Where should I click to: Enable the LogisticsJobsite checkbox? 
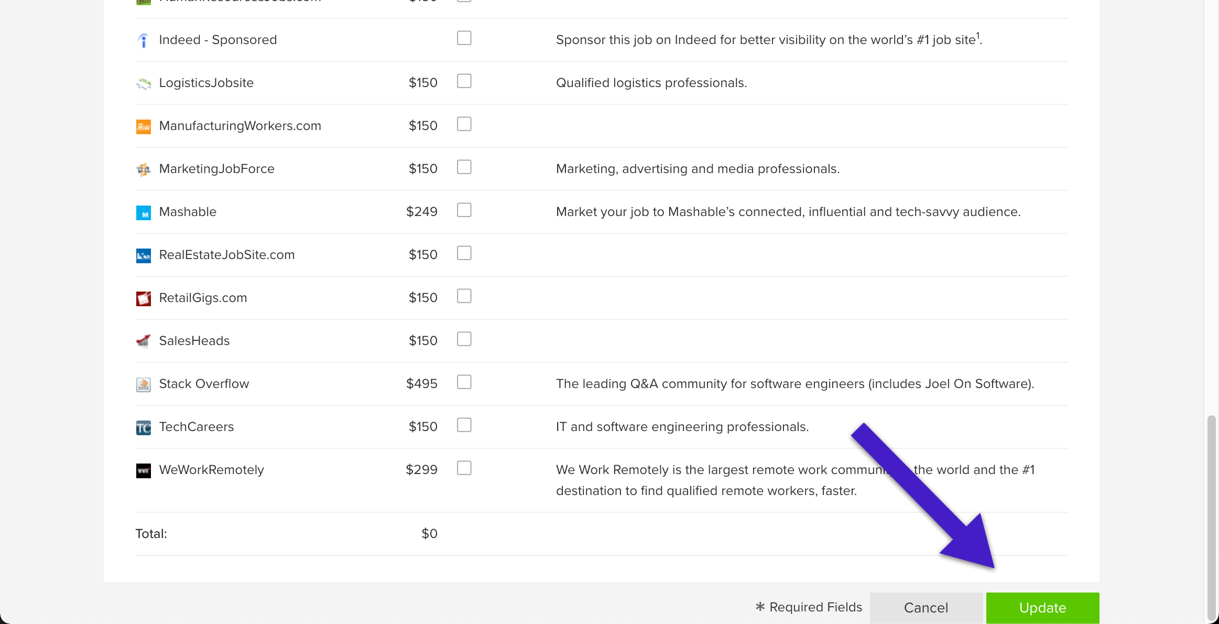point(464,81)
